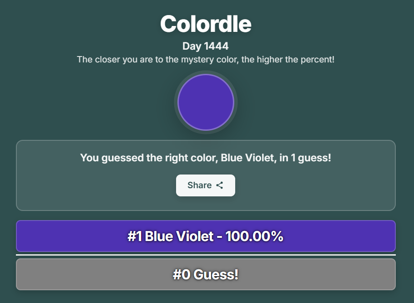This screenshot has height=303, width=414.
Task: Click the outer ring around the color circle
Action: click(206, 72)
